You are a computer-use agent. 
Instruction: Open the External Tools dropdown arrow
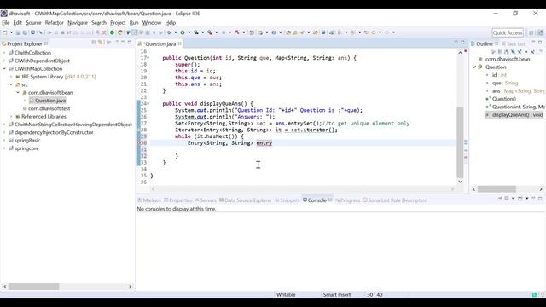click(x=216, y=32)
